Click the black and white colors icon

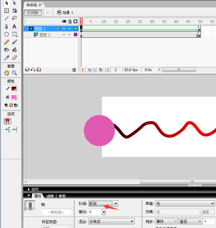(x=6, y=105)
